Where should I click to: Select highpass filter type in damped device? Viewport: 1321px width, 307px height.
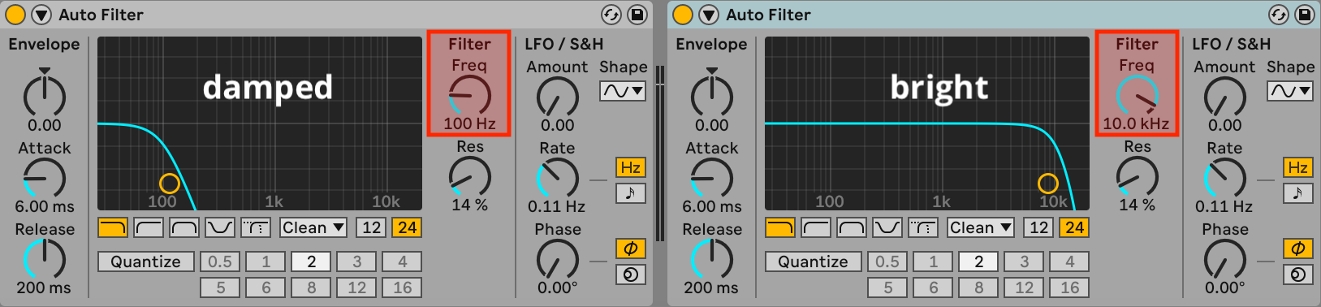tap(149, 228)
